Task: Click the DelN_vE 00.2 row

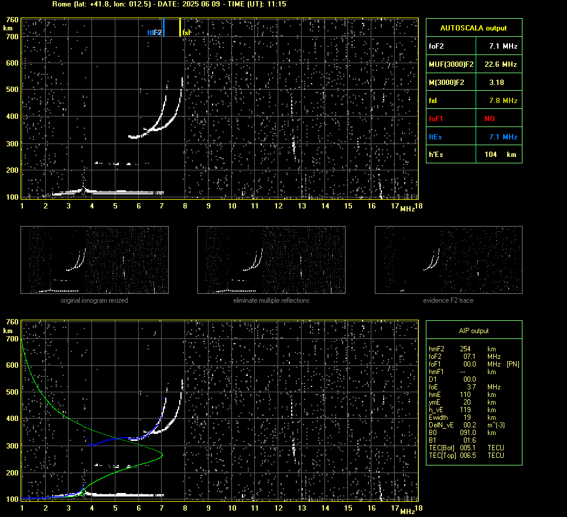Action: (467, 425)
